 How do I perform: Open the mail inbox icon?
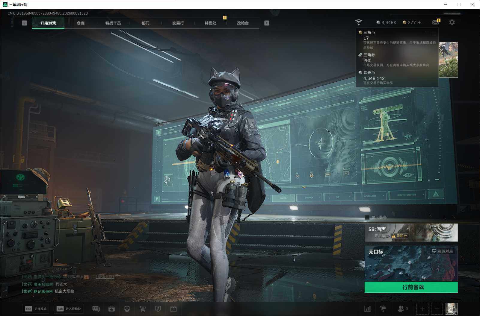(436, 22)
